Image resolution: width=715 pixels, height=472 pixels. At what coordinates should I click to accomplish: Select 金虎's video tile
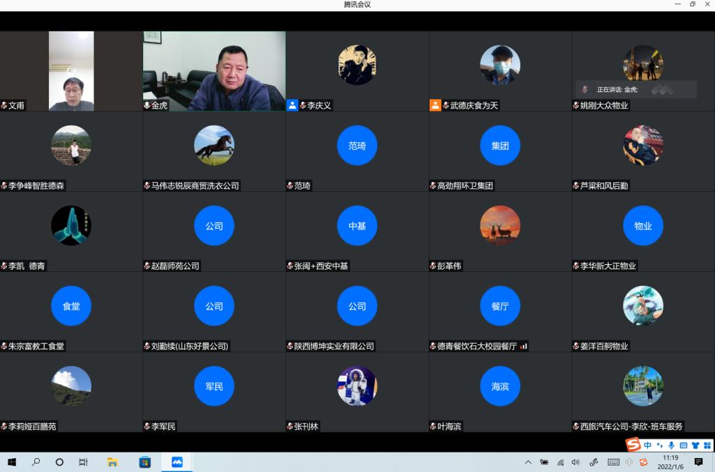[x=214, y=70]
